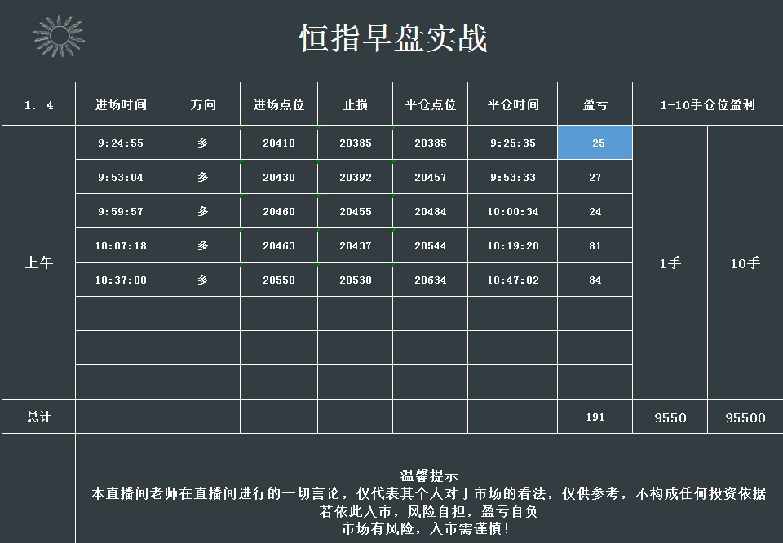Select the 9550 total cell
The image size is (783, 543).
[670, 417]
